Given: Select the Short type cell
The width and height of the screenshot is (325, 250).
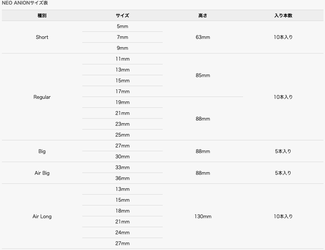Looking at the screenshot, I should [42, 37].
